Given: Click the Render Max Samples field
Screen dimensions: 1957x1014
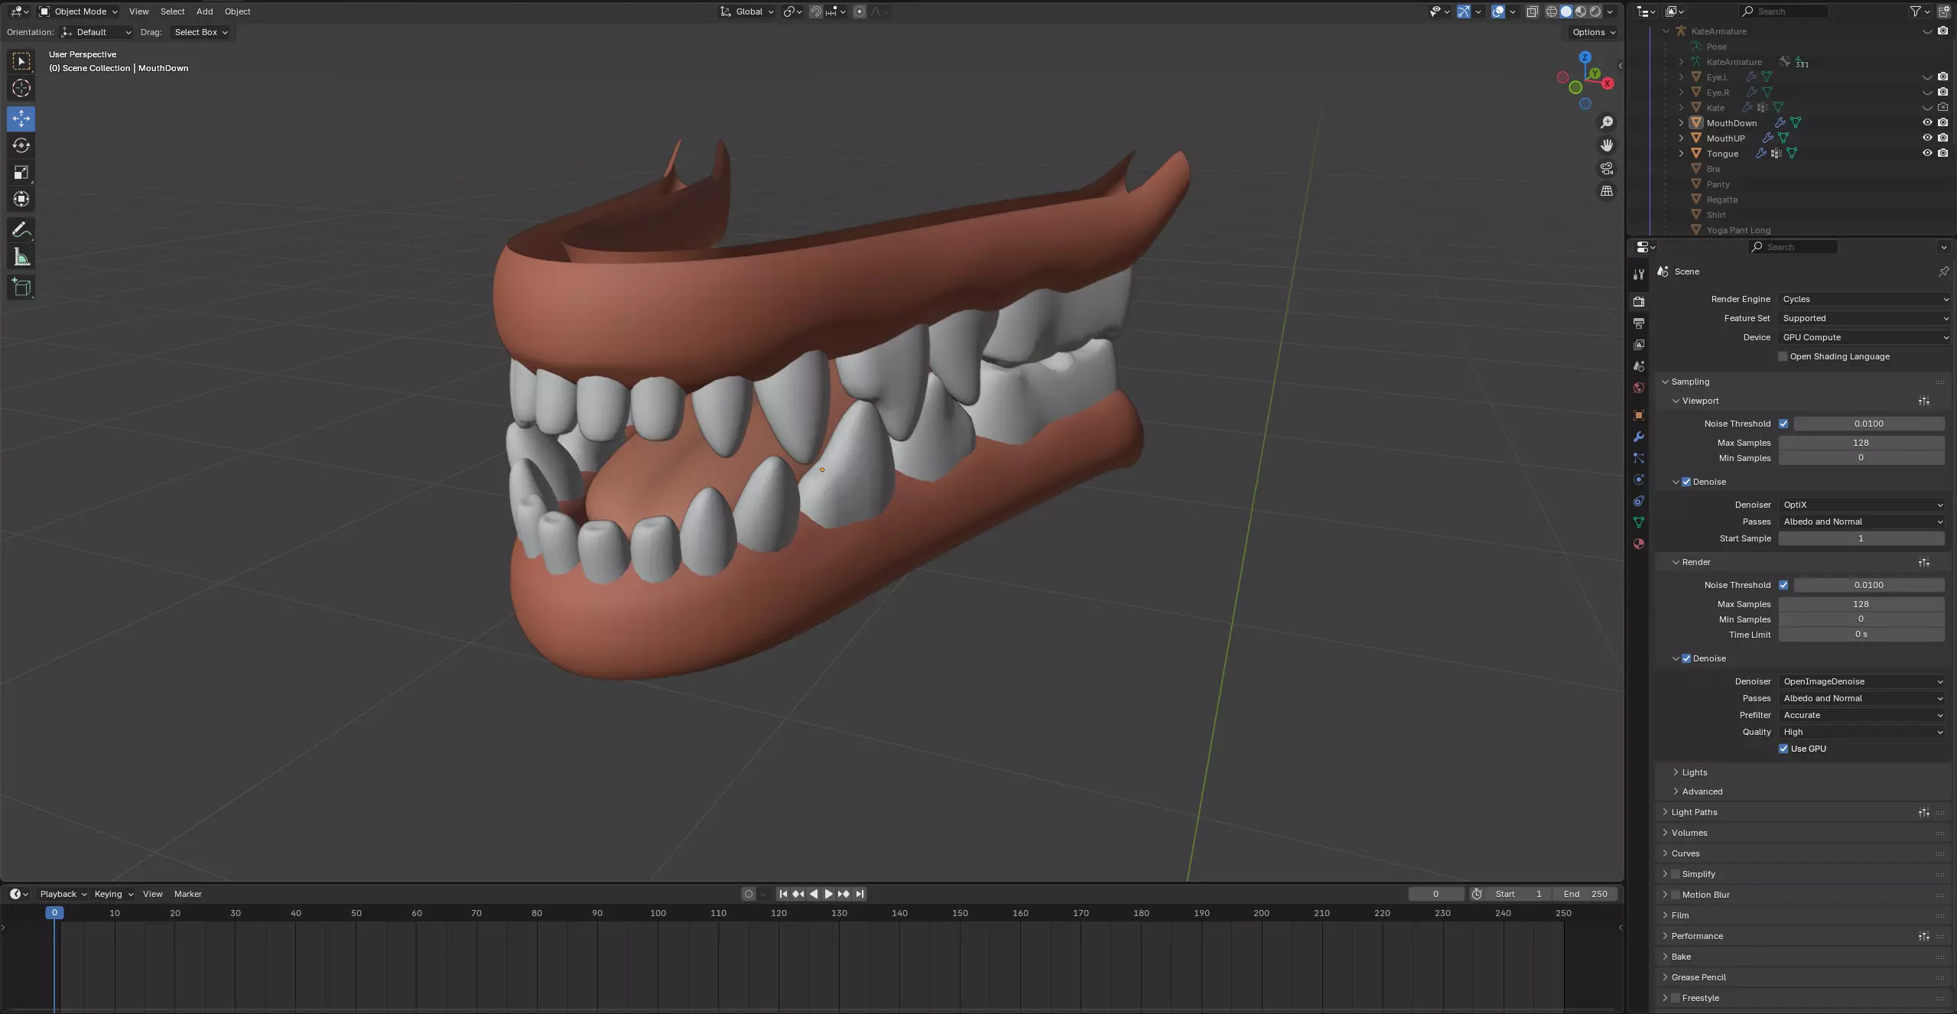Looking at the screenshot, I should pyautogui.click(x=1860, y=604).
